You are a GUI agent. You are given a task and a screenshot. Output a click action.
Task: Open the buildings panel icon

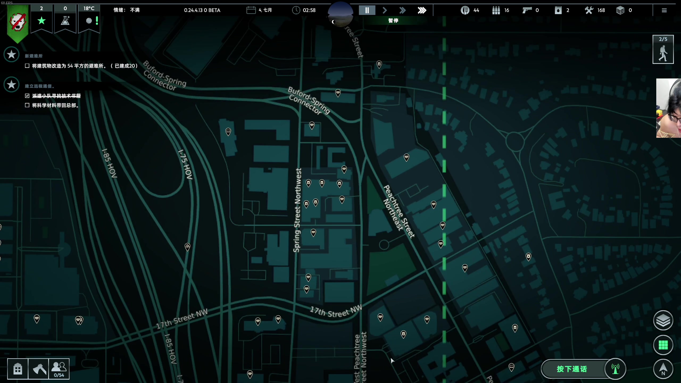point(18,369)
